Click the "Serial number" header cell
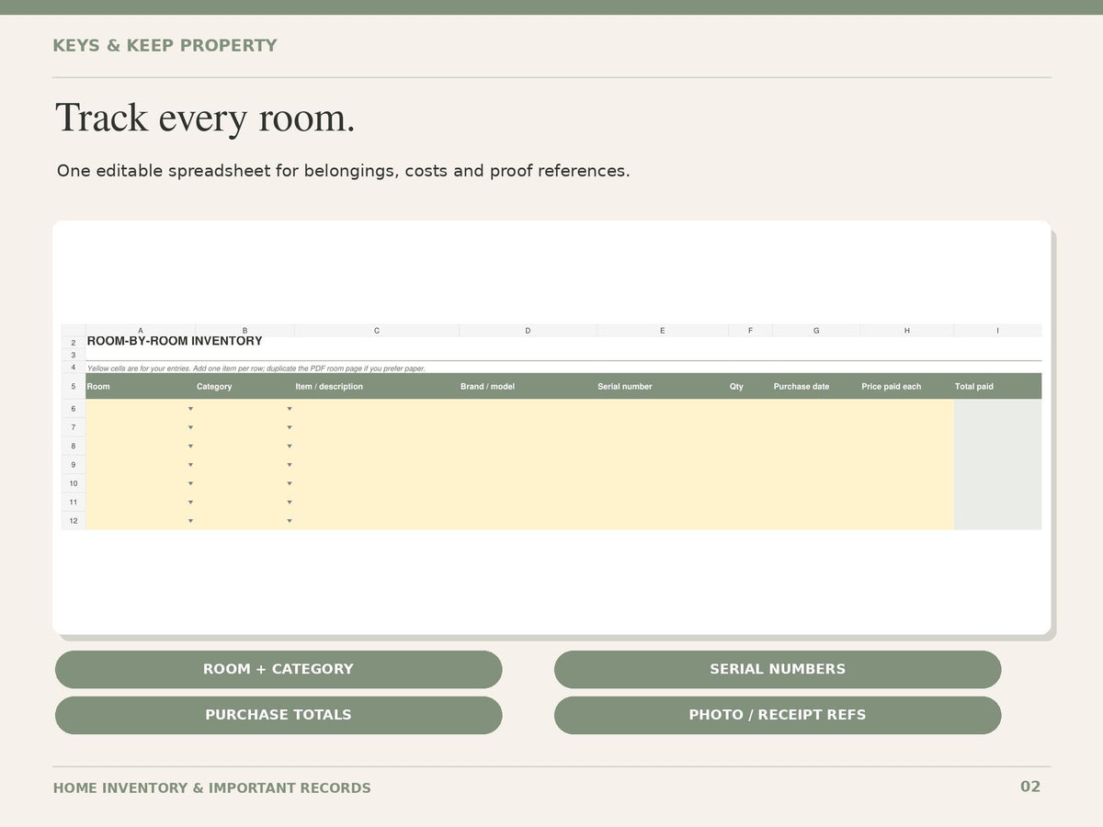The width and height of the screenshot is (1103, 827). click(663, 386)
